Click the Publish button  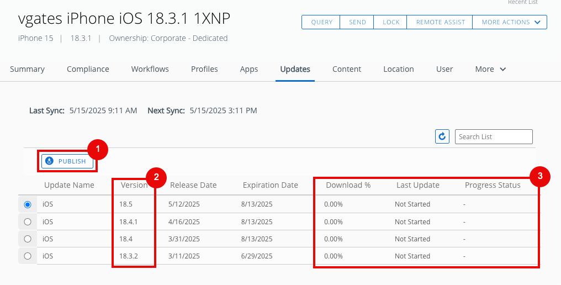[x=67, y=161]
